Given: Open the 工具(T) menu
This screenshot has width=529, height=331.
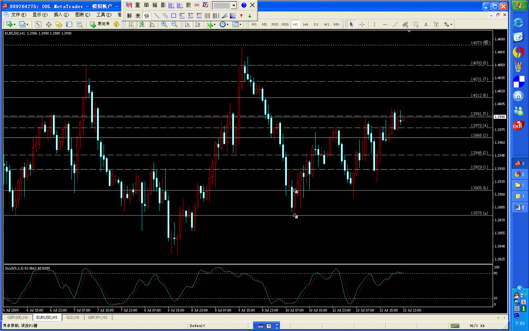Looking at the screenshot, I should point(104,15).
